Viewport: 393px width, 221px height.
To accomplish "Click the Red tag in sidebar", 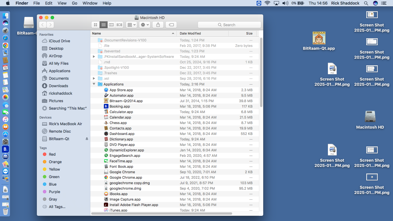I will click(x=52, y=154).
